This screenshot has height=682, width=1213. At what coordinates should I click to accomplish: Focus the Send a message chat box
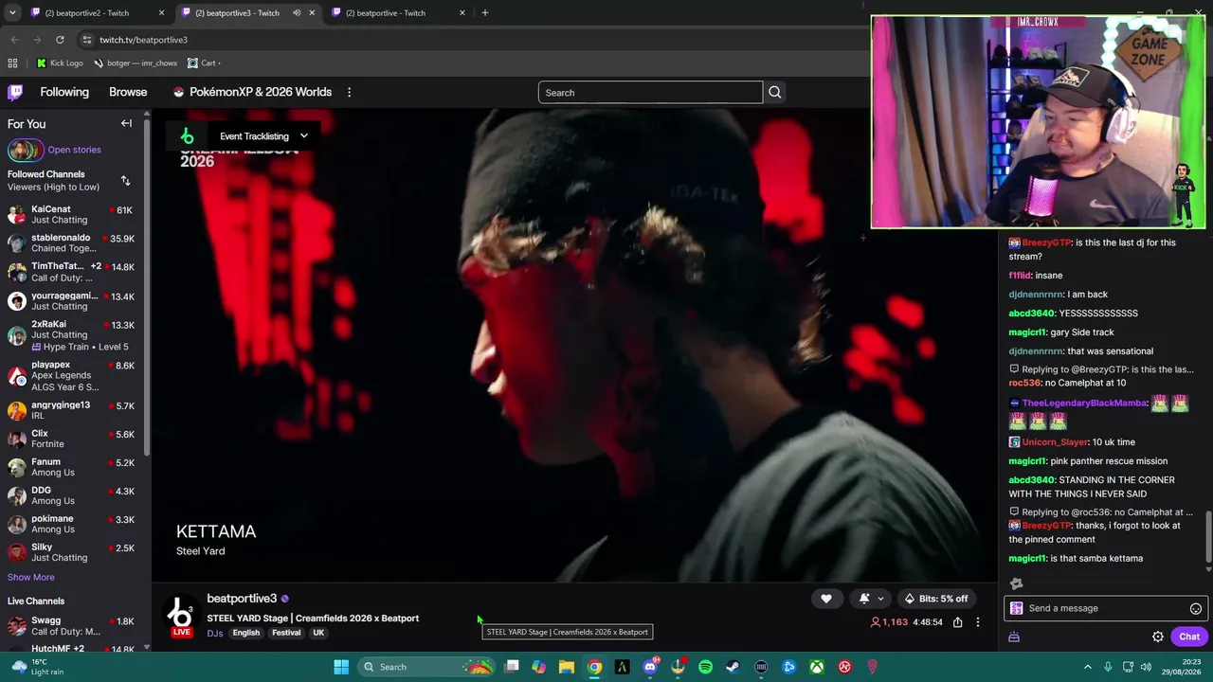(x=1104, y=608)
